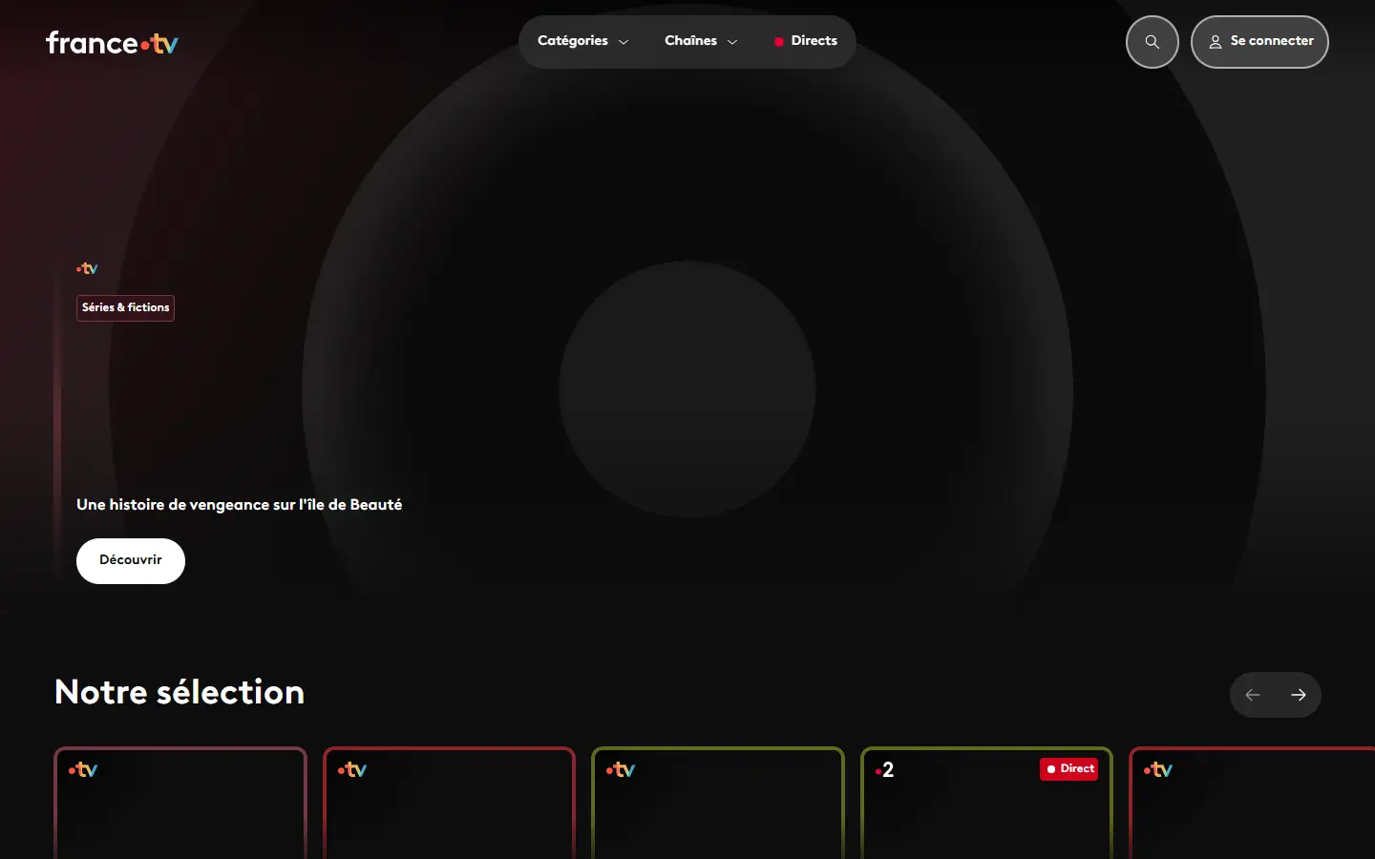
Task: Click the text "Une histoire de vengeance sur l'île de Beauté"
Action: pyautogui.click(x=239, y=505)
